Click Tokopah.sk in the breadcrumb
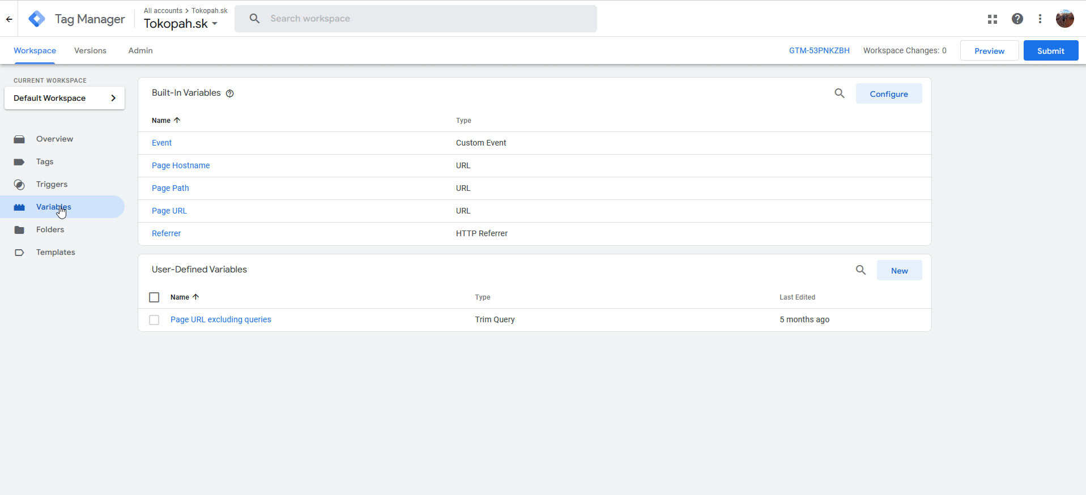This screenshot has height=495, width=1086. tap(210, 10)
